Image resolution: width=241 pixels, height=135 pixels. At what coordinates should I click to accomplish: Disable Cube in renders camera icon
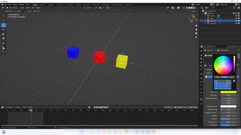point(239,18)
